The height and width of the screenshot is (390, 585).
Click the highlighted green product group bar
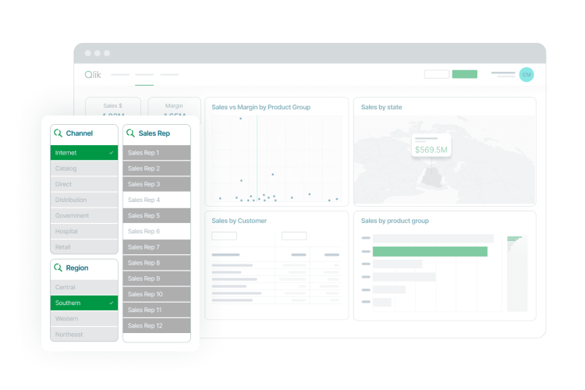coord(430,251)
